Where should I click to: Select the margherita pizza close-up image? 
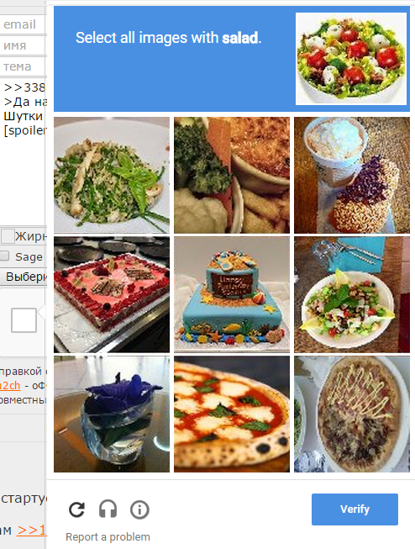click(x=232, y=414)
